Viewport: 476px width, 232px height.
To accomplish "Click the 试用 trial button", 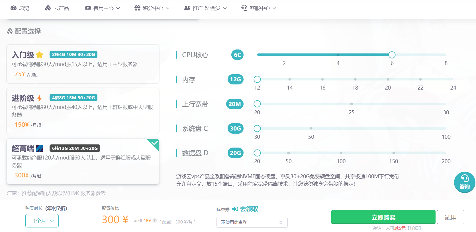I will click(x=450, y=217).
